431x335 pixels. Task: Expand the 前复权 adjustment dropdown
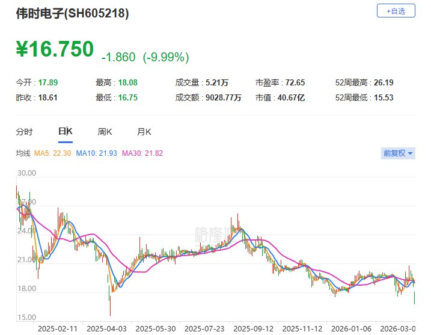398,153
